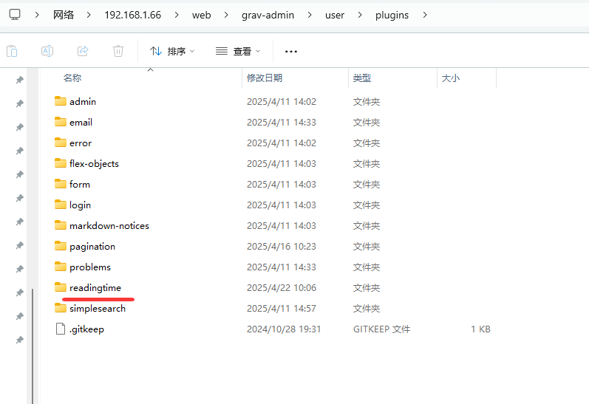Click the rename toolbar icon
Image resolution: width=589 pixels, height=404 pixels.
coord(47,51)
